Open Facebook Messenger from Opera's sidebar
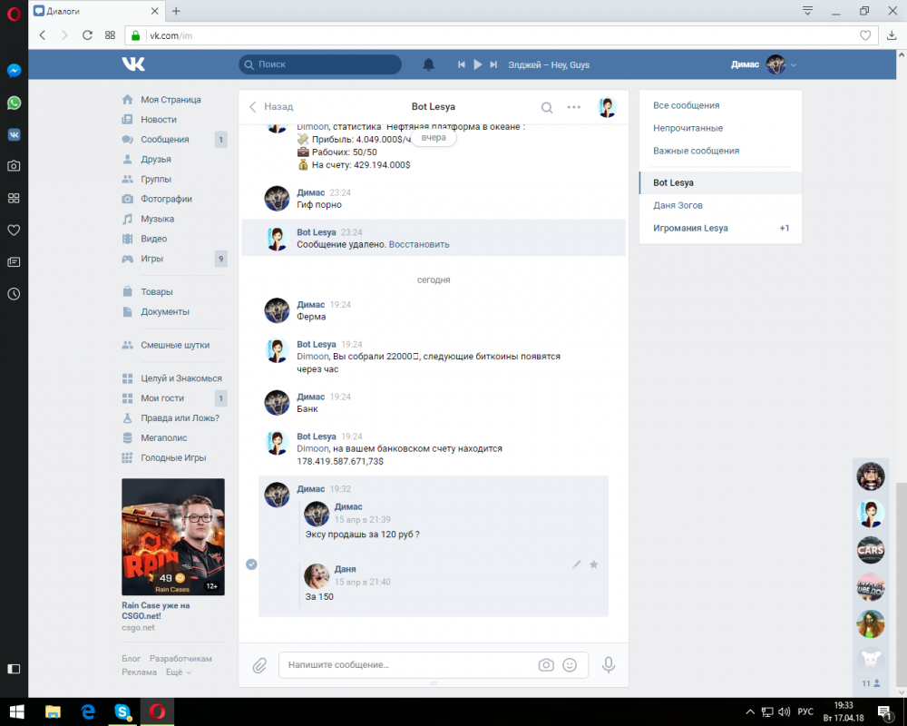Viewport: 907px width, 726px height. [14, 69]
